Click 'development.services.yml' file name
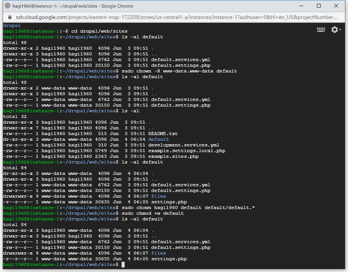Image resolution: width=348 pixels, height=272 pixels. pos(183,145)
